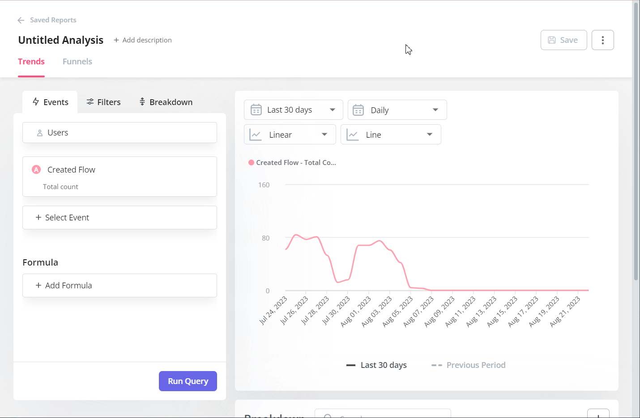
Task: Open the three-dot options menu
Action: (603, 40)
